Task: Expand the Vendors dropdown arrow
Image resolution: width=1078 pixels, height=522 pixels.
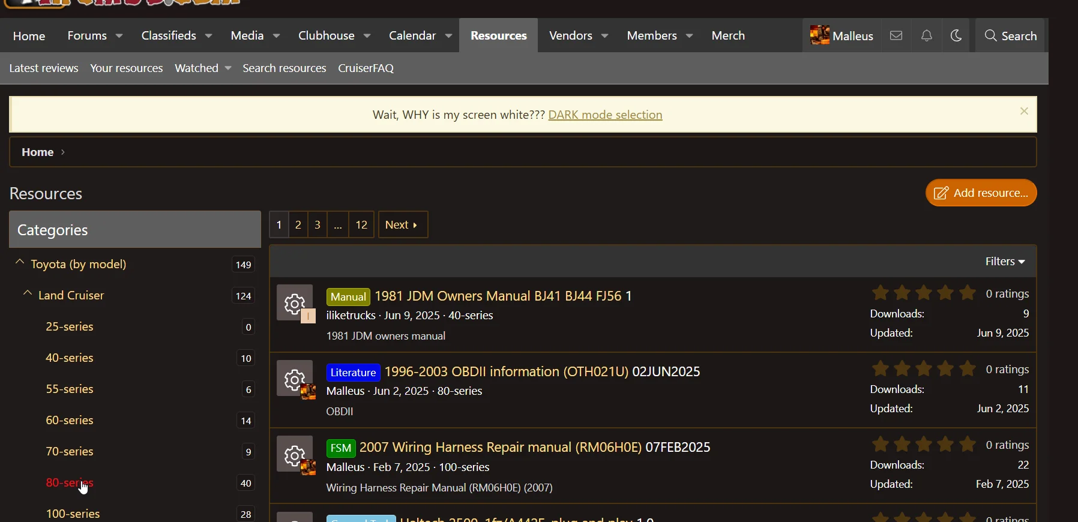Action: 605,37
